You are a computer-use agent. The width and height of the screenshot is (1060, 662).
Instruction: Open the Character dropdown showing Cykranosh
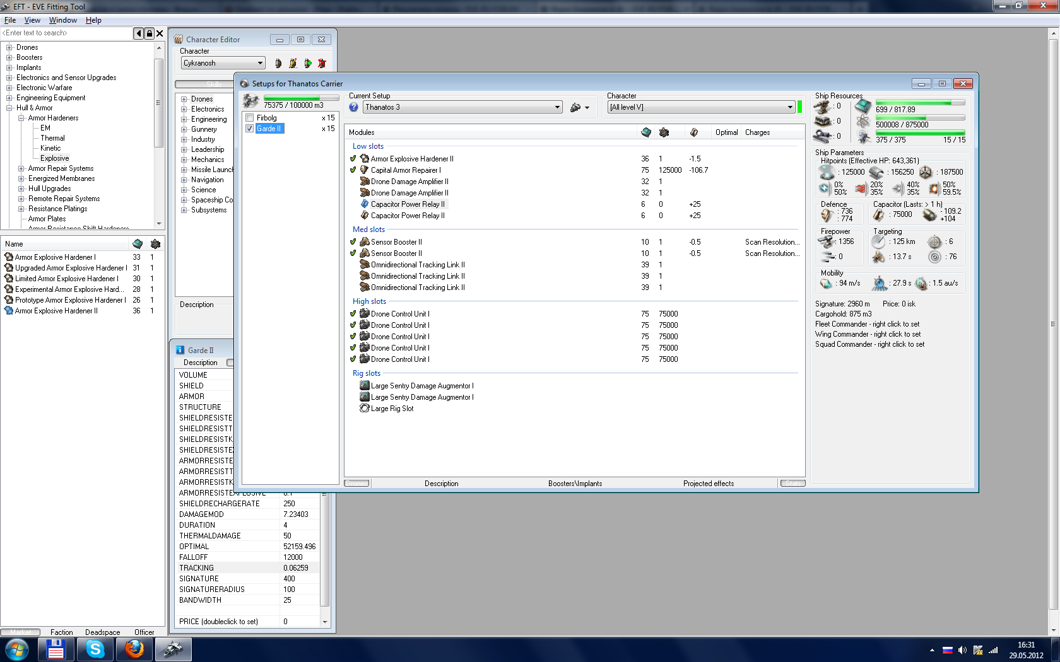pyautogui.click(x=223, y=63)
